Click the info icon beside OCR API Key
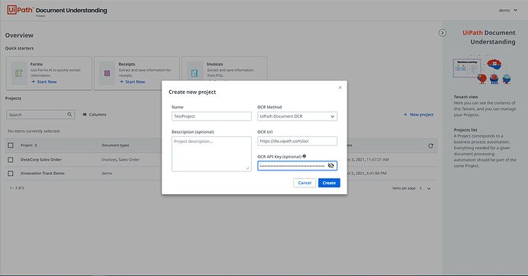This screenshot has width=528, height=276. (305, 156)
